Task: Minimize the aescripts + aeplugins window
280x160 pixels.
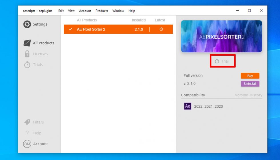Action: (x=237, y=11)
